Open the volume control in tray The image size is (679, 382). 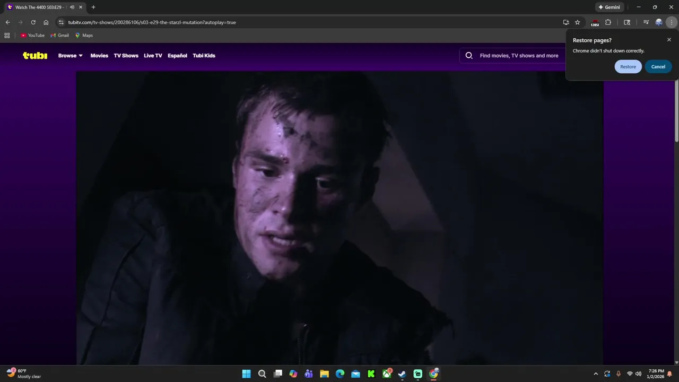coord(638,374)
